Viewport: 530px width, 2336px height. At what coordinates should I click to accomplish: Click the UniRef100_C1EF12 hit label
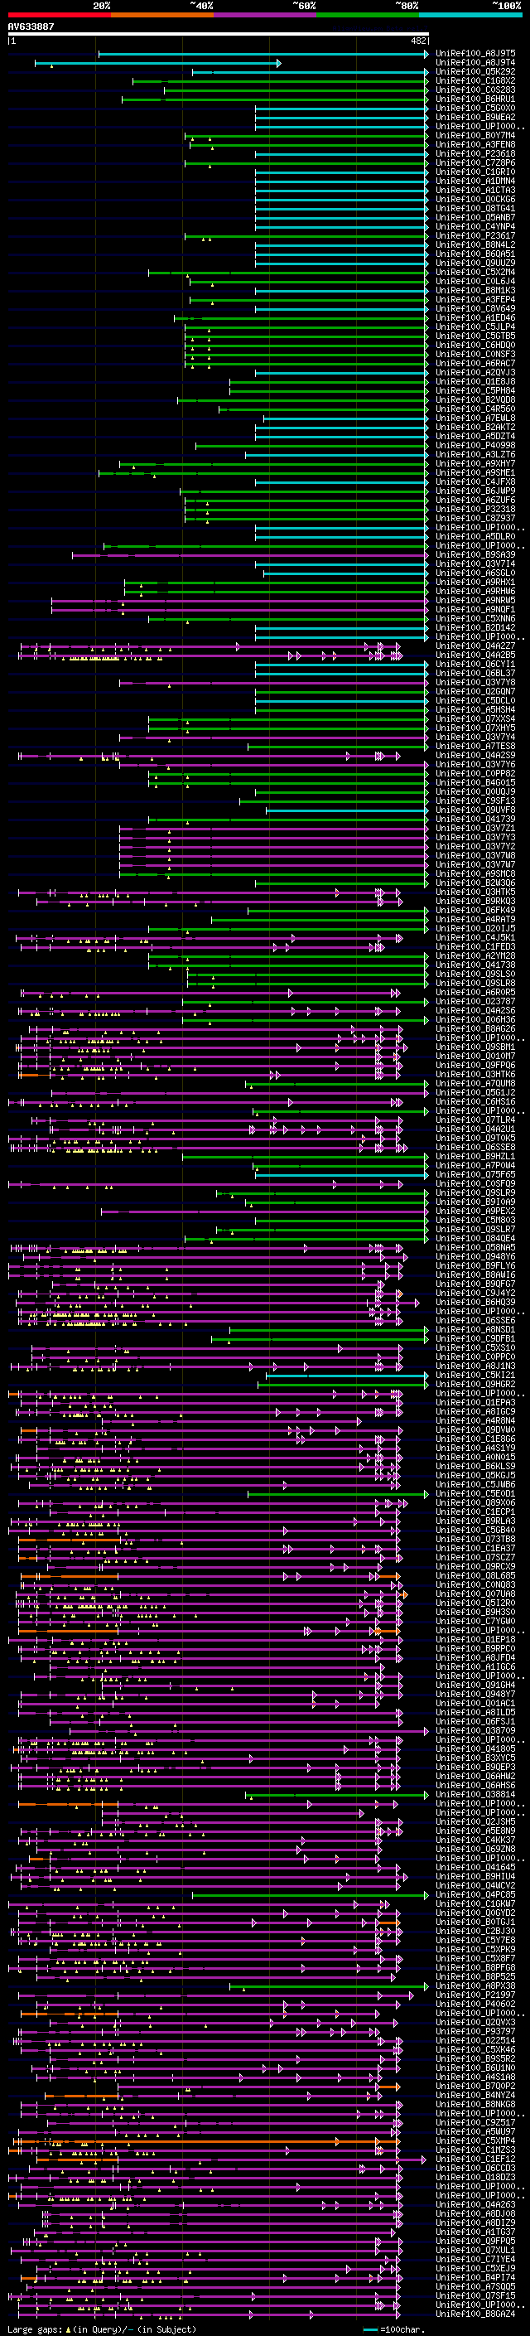[x=475, y=2159]
